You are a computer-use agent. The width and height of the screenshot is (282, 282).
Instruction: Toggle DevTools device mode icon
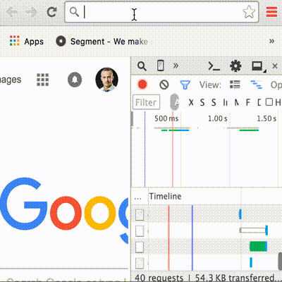pyautogui.click(x=161, y=66)
